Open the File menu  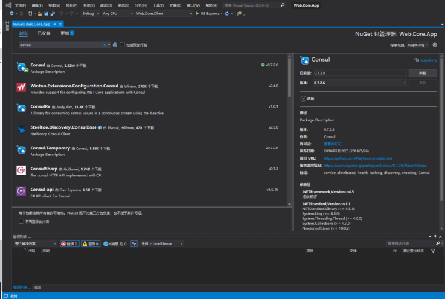[20, 5]
